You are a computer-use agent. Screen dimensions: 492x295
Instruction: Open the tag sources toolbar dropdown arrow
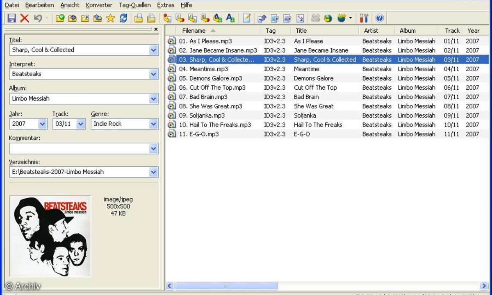(x=350, y=18)
